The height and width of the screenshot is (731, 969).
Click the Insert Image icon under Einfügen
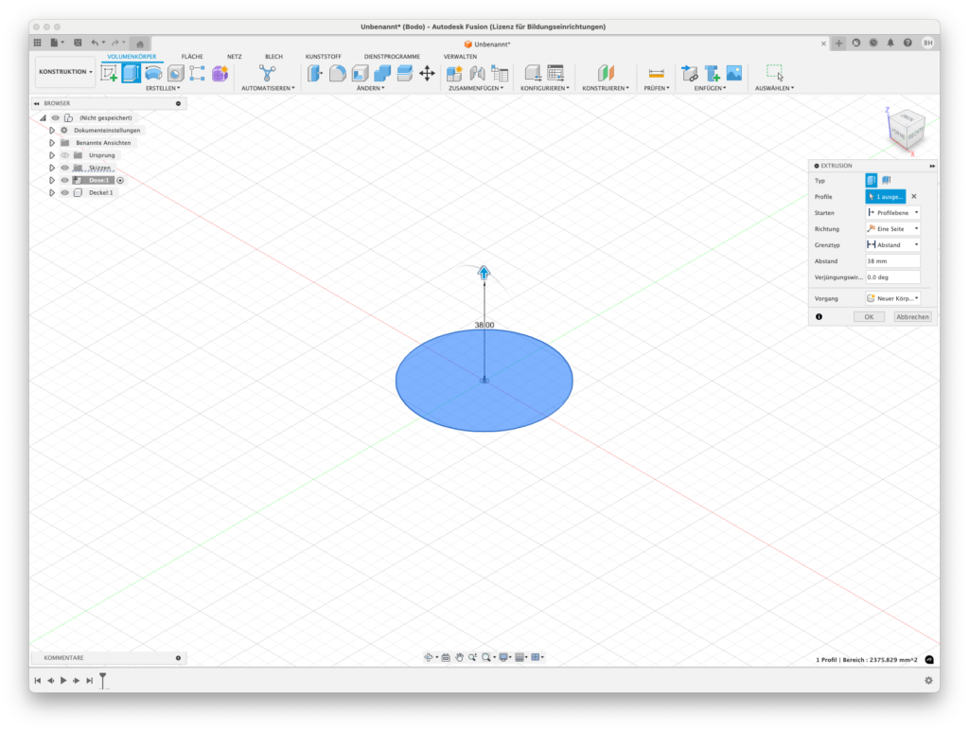pyautogui.click(x=733, y=73)
